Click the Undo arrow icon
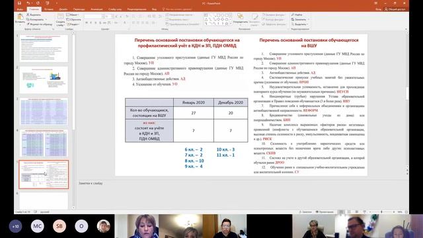The height and width of the screenshot is (238, 423). pyautogui.click(x=28, y=3)
